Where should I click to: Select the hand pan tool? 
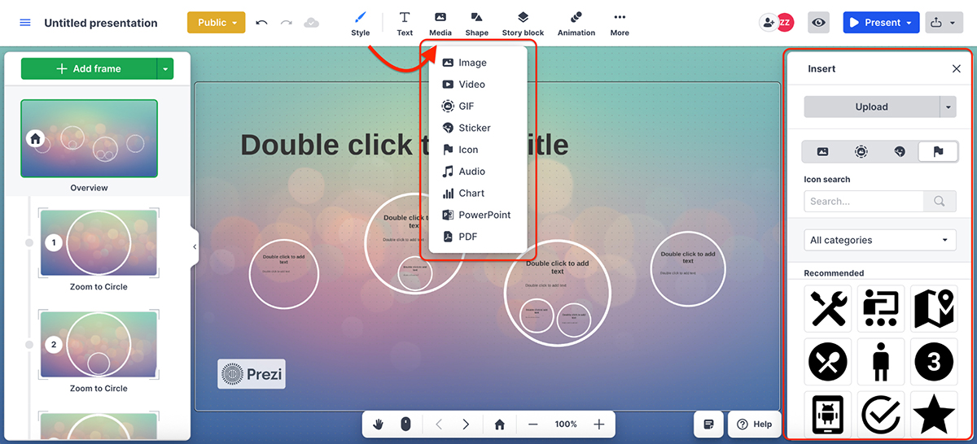(x=379, y=424)
